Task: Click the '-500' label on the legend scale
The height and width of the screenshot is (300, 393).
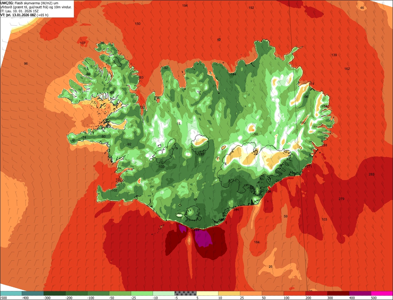Action: (x=4, y=298)
